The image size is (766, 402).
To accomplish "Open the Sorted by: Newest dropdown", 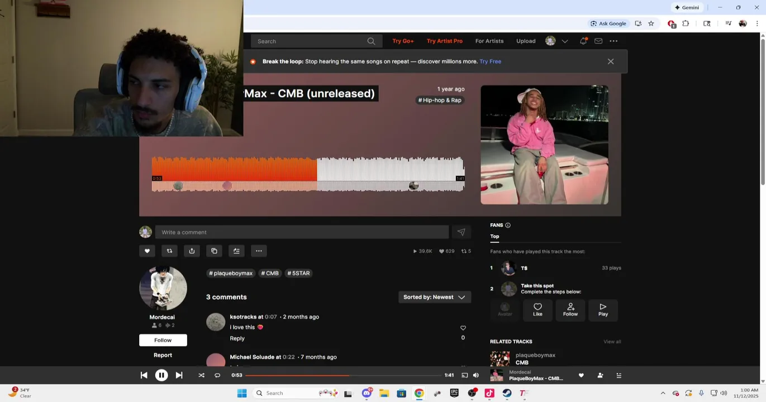I will pyautogui.click(x=435, y=297).
